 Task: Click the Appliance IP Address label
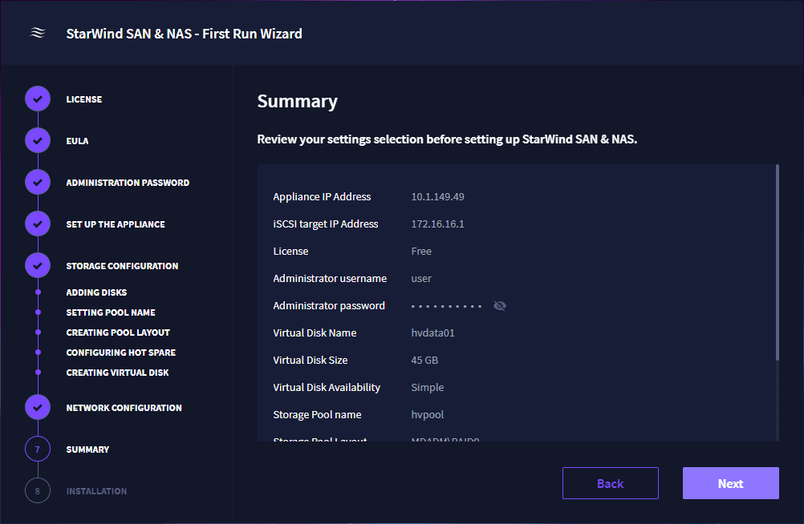[x=322, y=196]
